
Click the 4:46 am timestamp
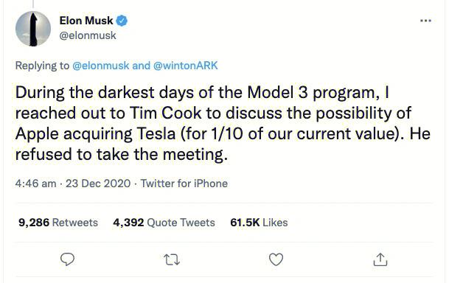(36, 184)
